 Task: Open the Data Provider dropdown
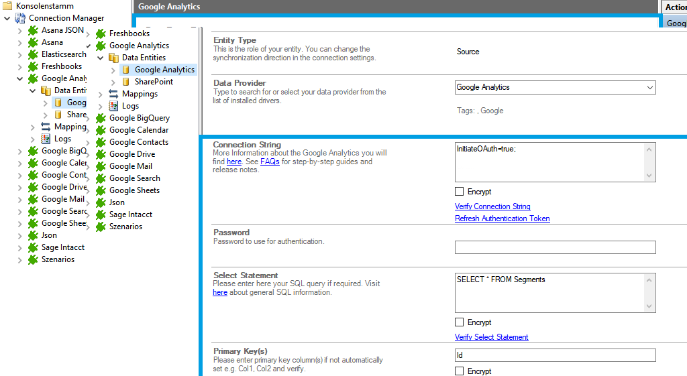tap(649, 88)
